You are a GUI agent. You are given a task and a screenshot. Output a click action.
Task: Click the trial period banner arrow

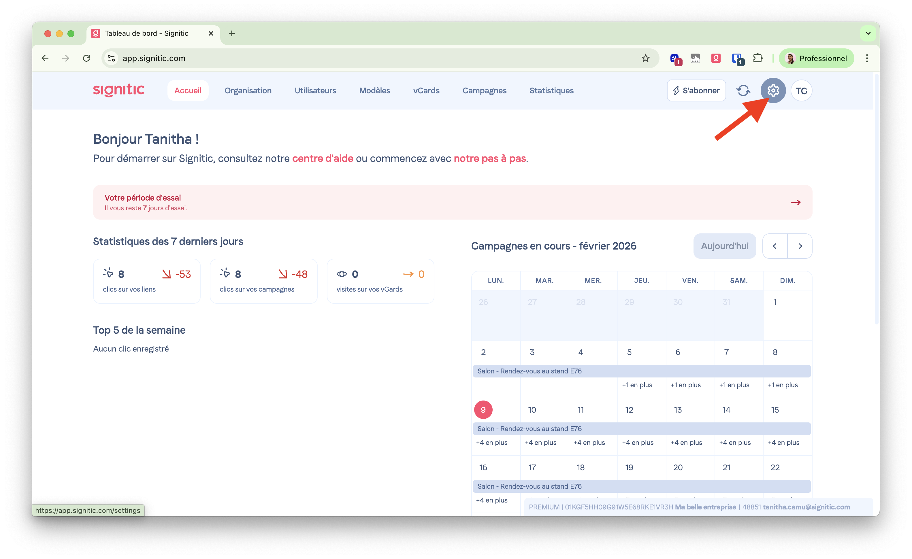796,202
